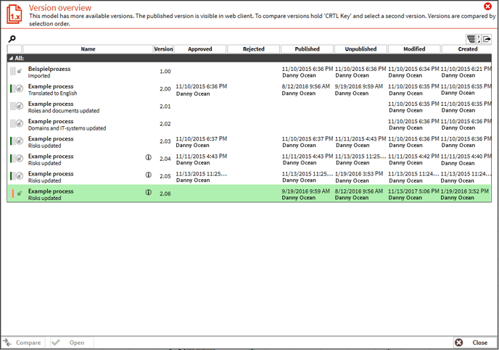The height and width of the screenshot is (350, 499).
Task: Sort by the Modified column header
Action: 414,49
